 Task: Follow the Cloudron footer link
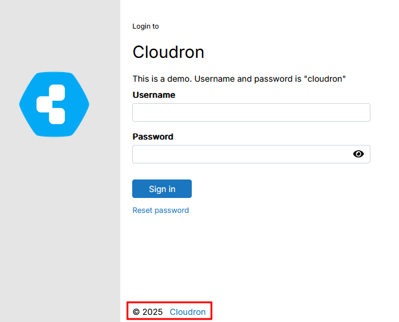pos(188,312)
